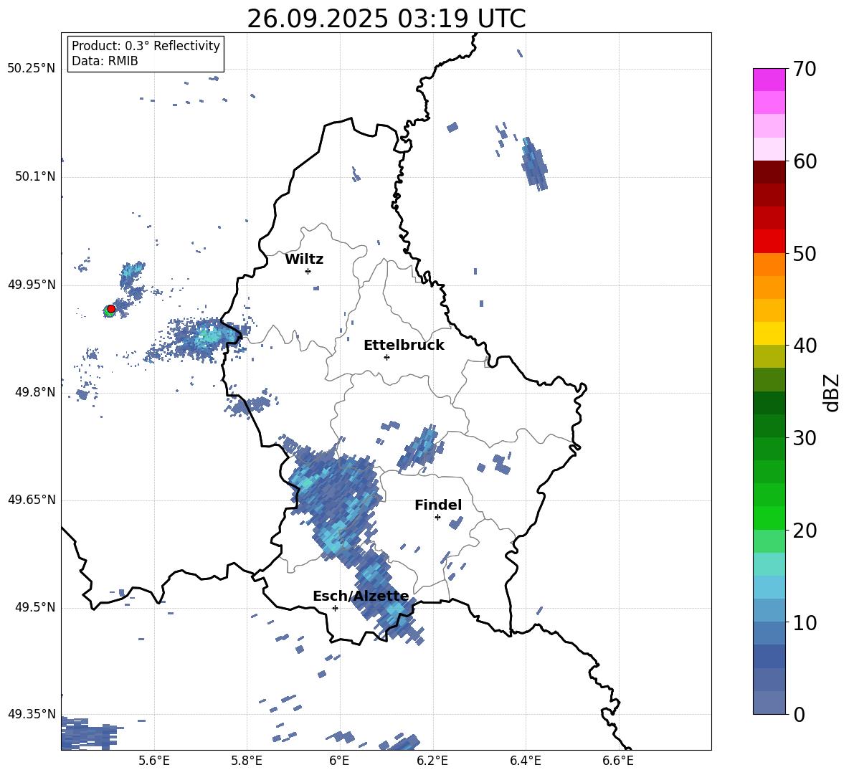Click the red dot marker on the map
849x775 pixels.
coord(111,308)
